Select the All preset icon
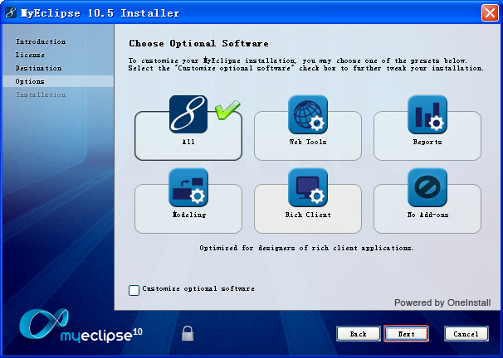 click(x=188, y=114)
